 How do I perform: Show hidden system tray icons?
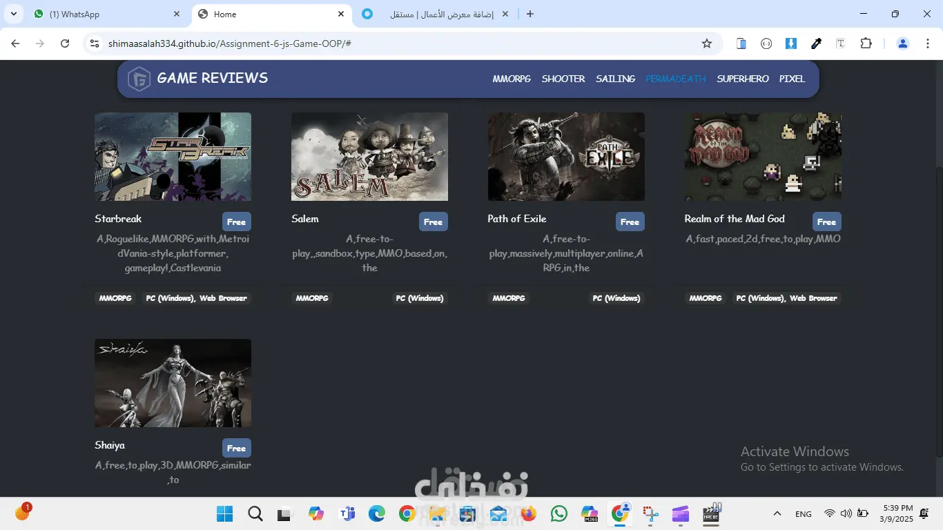coord(777,513)
